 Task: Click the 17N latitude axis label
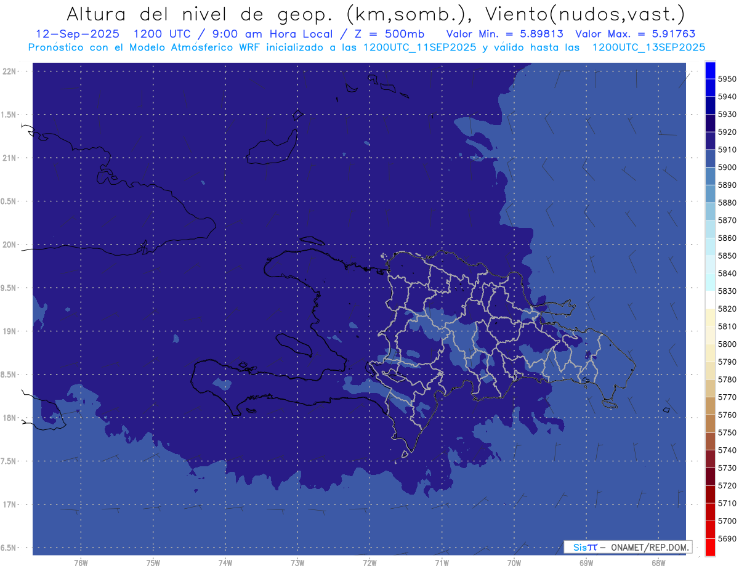[10, 504]
